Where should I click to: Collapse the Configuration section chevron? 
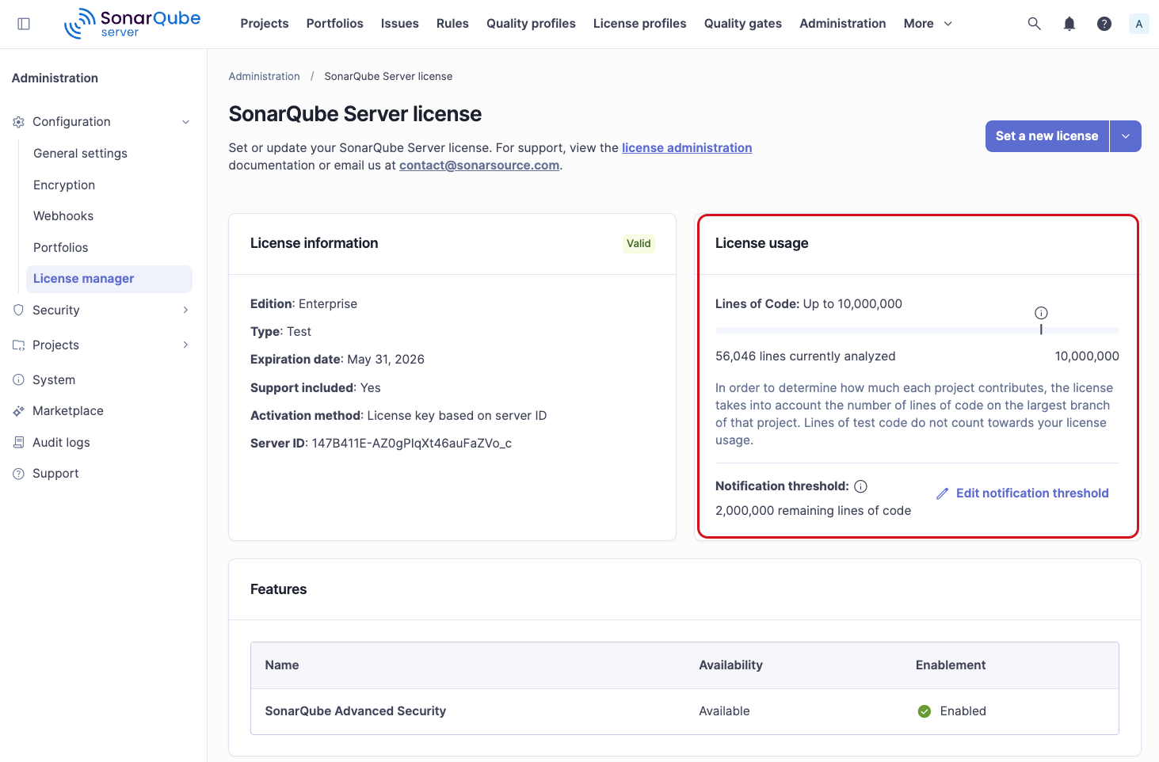tap(186, 122)
